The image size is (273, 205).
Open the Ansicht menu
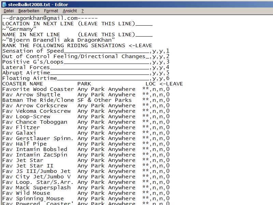click(70, 11)
